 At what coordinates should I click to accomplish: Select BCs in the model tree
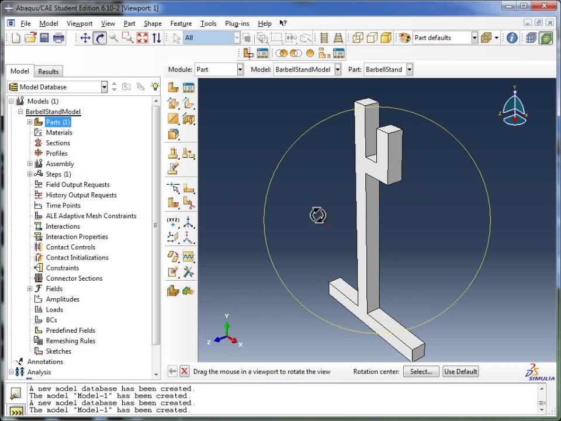51,320
